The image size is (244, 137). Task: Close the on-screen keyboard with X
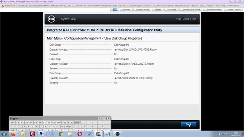point(109,118)
